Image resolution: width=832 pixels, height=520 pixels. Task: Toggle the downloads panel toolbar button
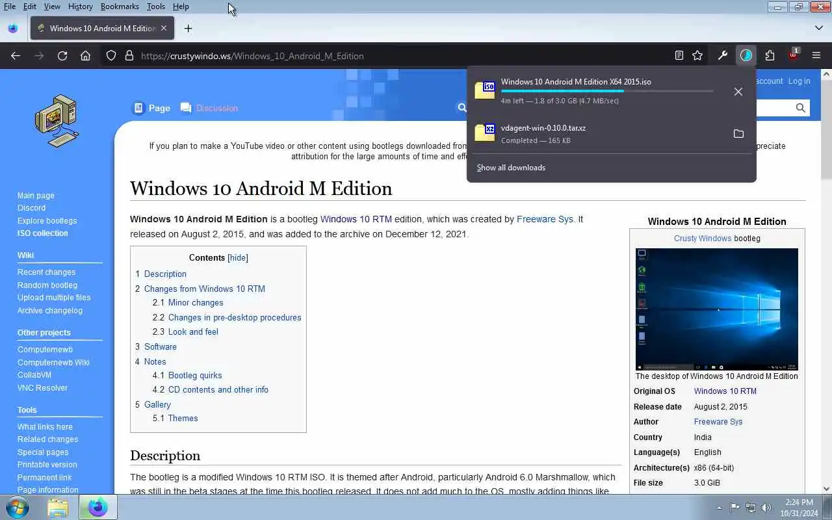click(x=746, y=56)
